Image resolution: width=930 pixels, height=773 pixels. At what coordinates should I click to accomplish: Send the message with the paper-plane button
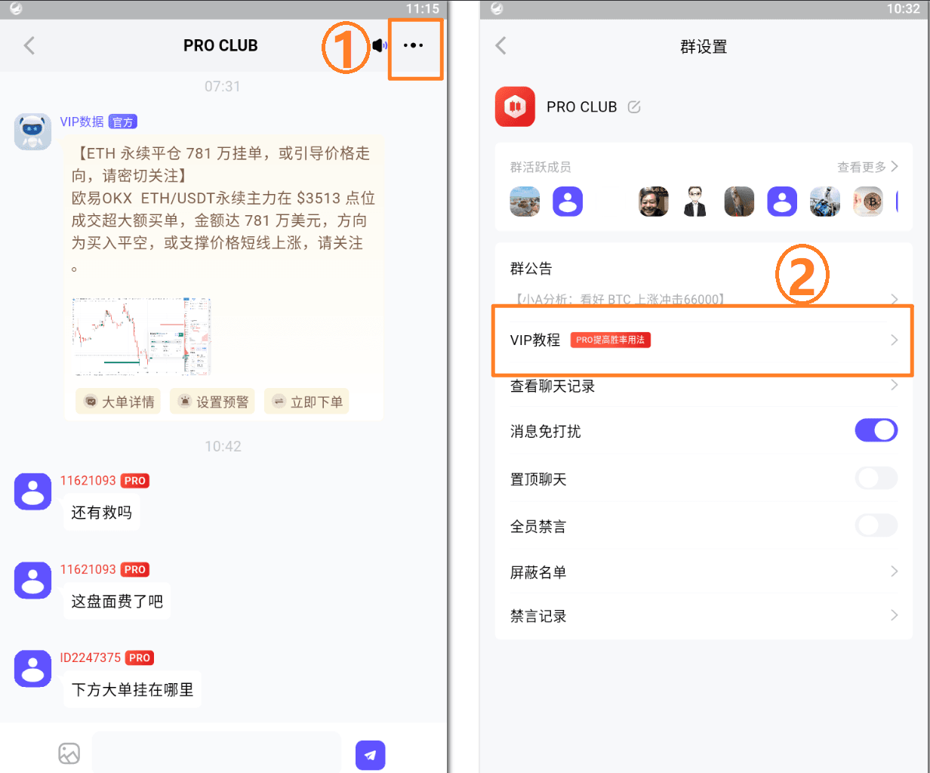point(370,754)
